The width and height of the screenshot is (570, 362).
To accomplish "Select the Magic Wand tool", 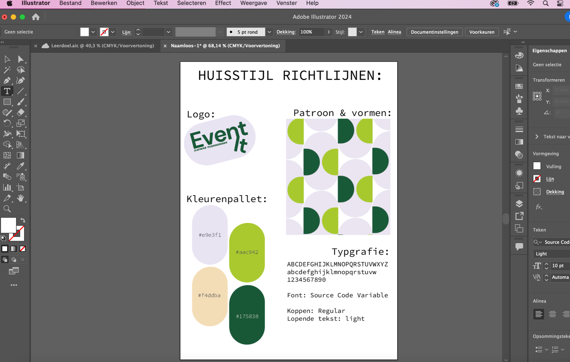I will pos(7,70).
